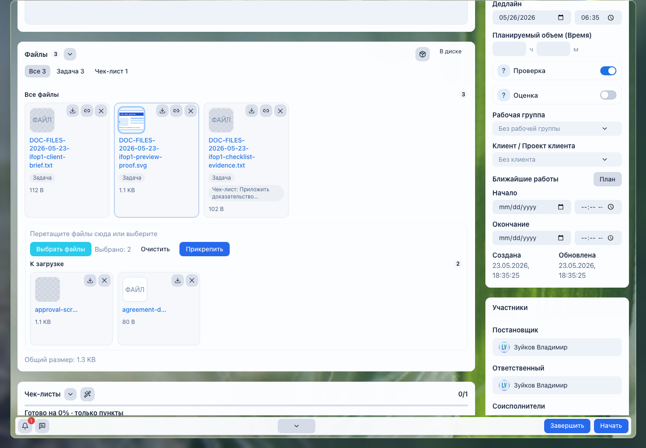Open the preview-proof.svg thumbnail
646x448 pixels.
131,120
